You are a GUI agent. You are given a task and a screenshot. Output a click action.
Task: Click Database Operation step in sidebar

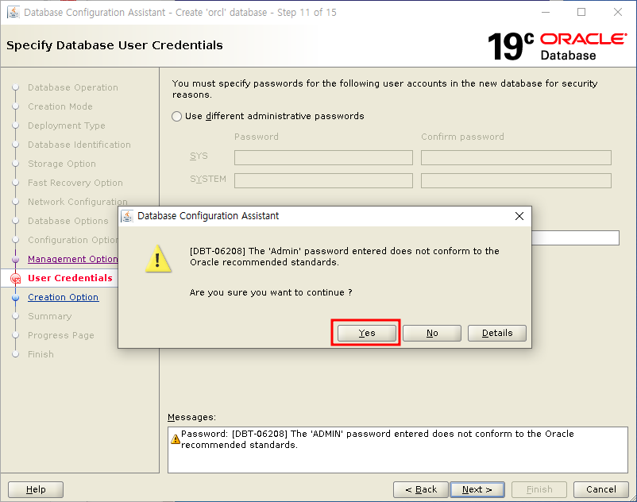point(73,87)
